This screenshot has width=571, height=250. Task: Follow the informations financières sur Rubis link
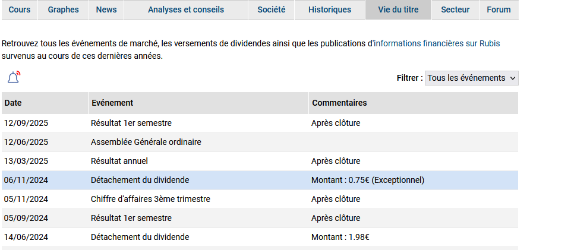(437, 44)
